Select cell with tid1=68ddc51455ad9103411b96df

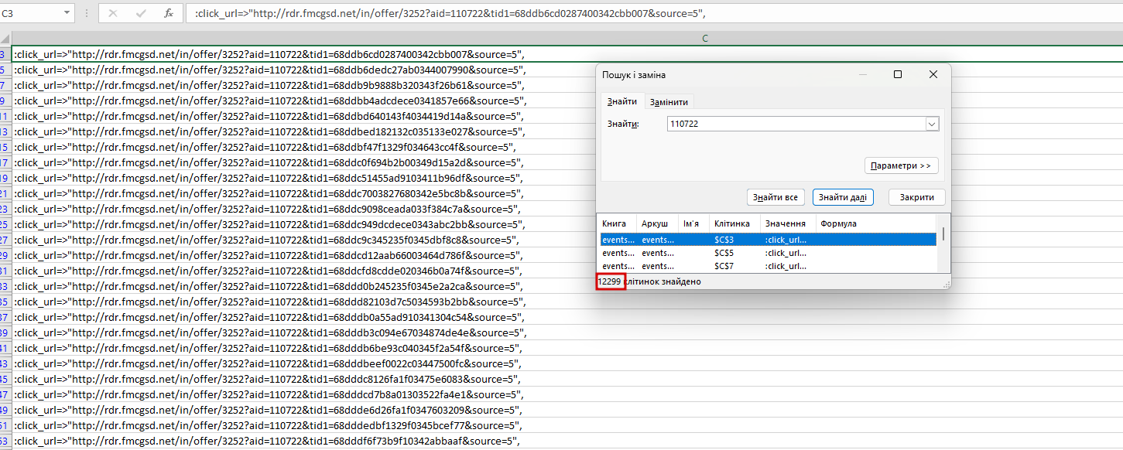(567, 178)
